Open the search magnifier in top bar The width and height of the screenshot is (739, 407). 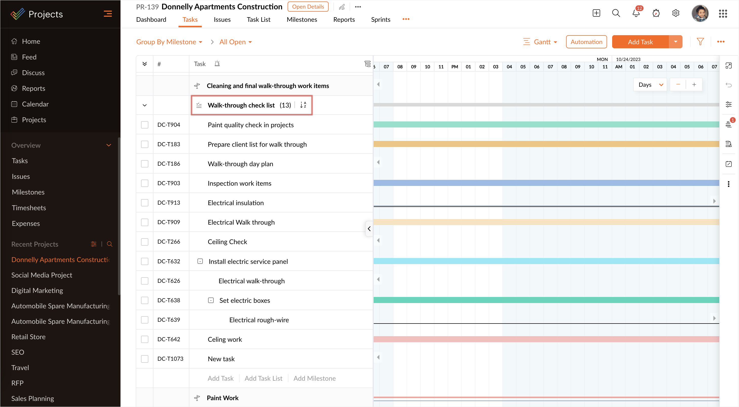tap(616, 13)
